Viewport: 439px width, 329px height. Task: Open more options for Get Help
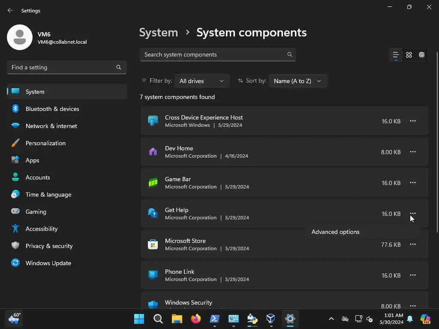tap(413, 213)
